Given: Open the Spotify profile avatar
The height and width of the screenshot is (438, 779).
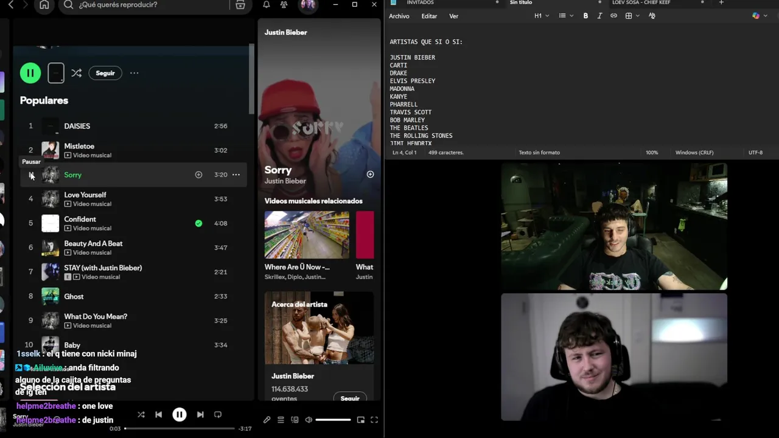Looking at the screenshot, I should (308, 5).
